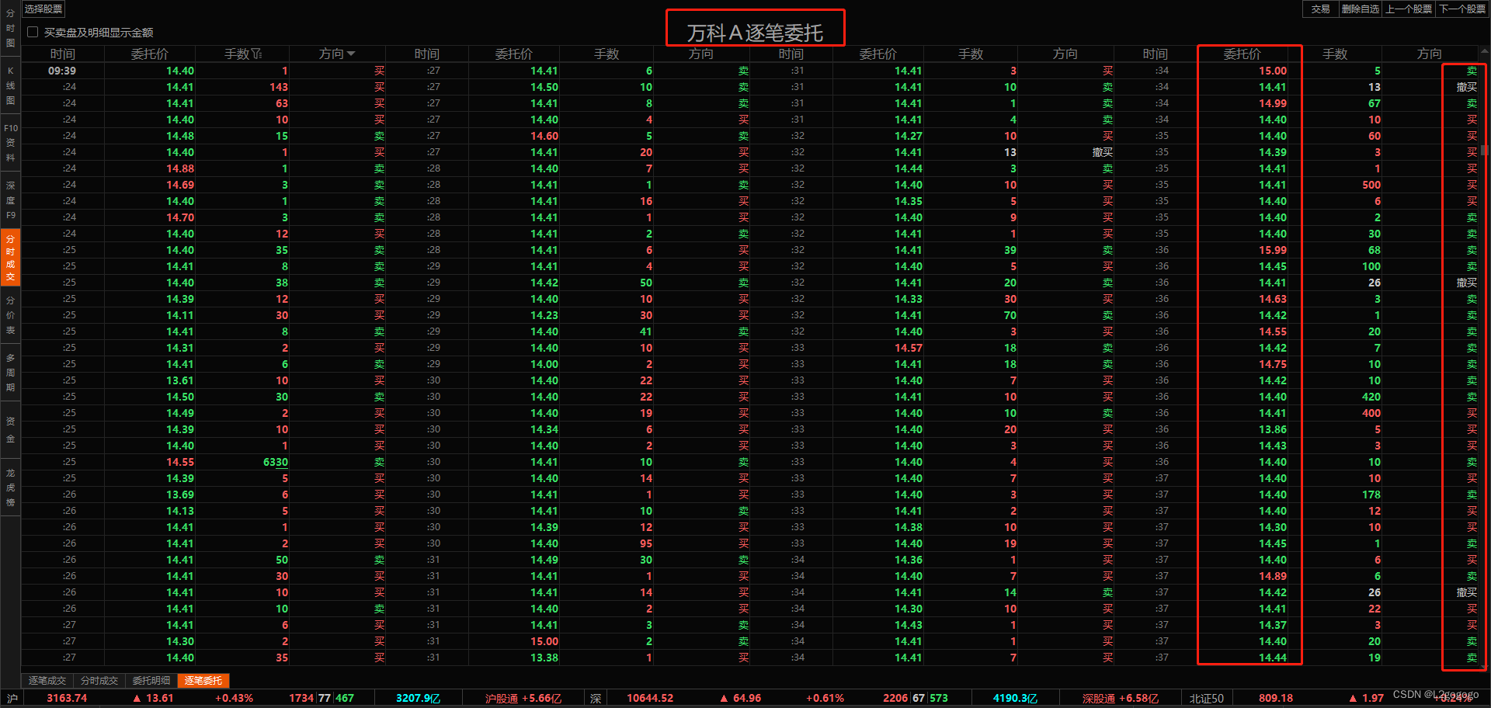Open 分时图 in the left sidebar

tap(10, 28)
